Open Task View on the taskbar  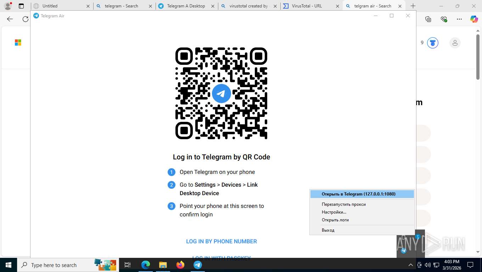[x=128, y=265]
